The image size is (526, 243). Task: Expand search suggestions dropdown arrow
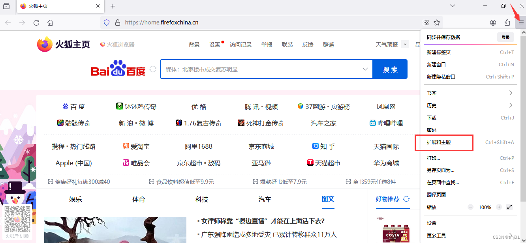pos(365,69)
